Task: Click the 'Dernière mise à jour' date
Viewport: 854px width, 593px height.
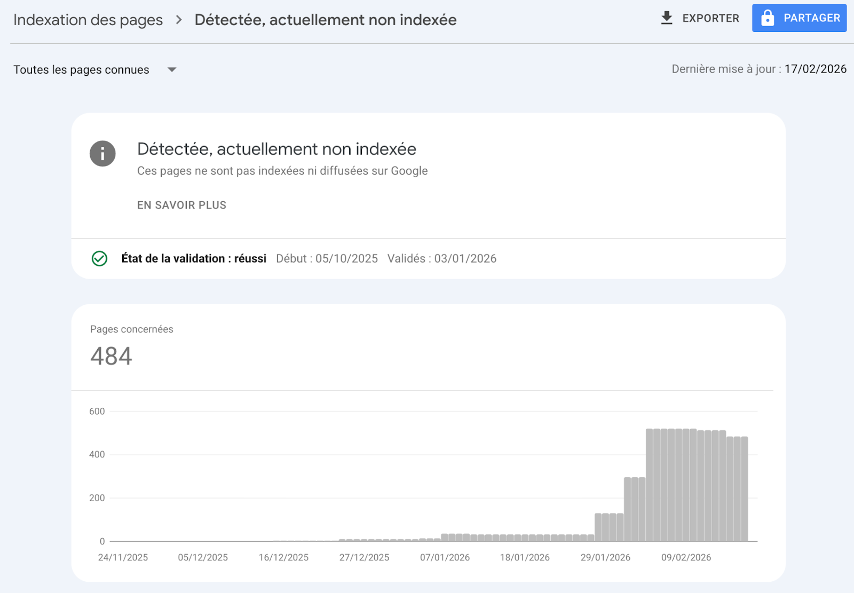Action: (x=815, y=69)
